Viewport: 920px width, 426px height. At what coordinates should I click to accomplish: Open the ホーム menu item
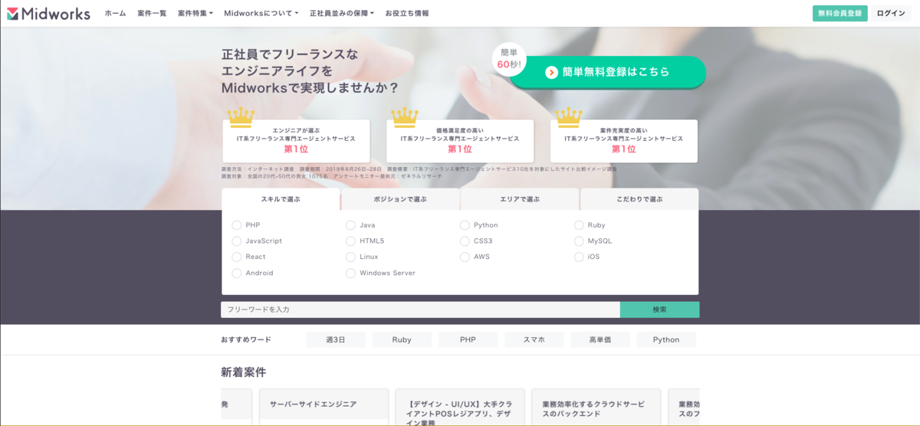(x=115, y=13)
